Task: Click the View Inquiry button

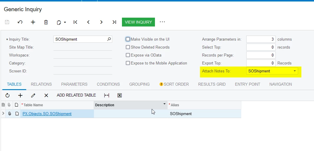Action: click(138, 22)
